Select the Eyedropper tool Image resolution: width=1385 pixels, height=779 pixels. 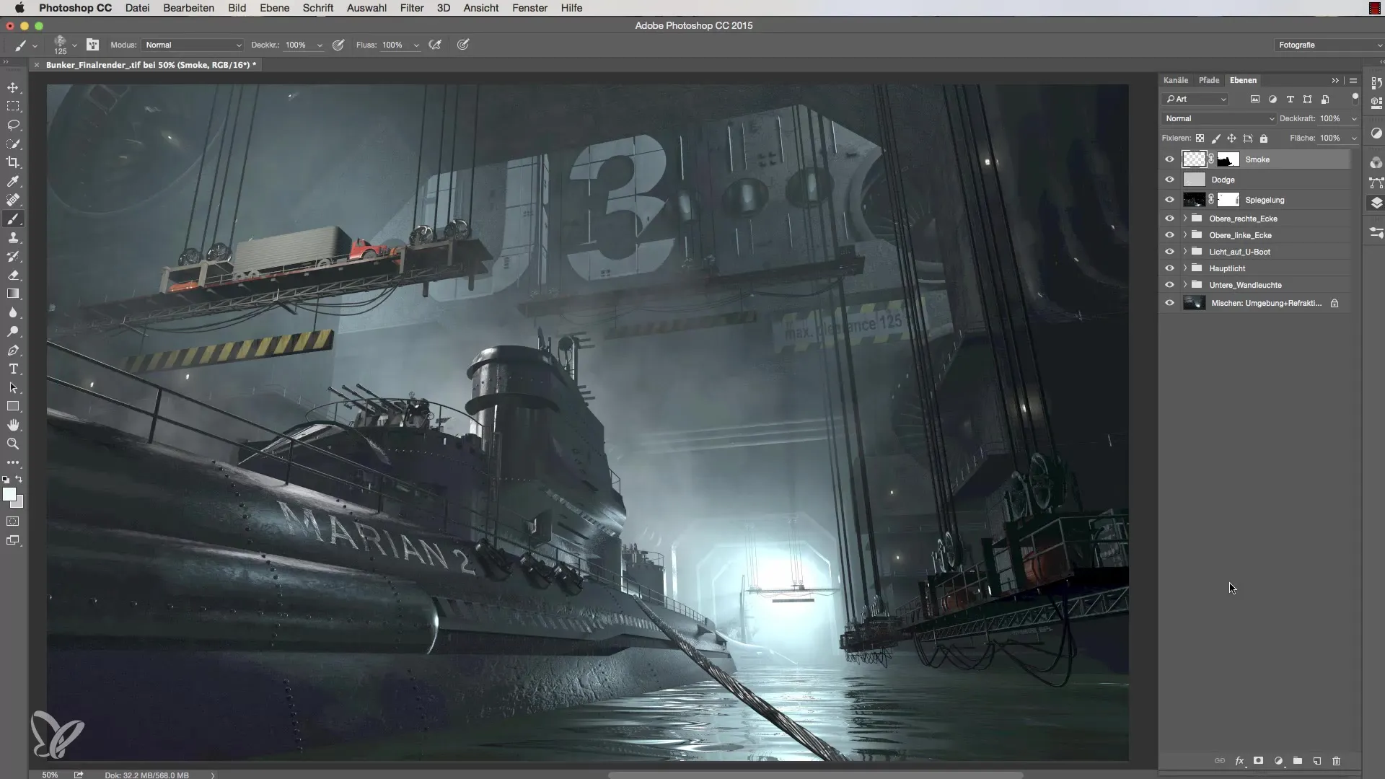pyautogui.click(x=13, y=181)
